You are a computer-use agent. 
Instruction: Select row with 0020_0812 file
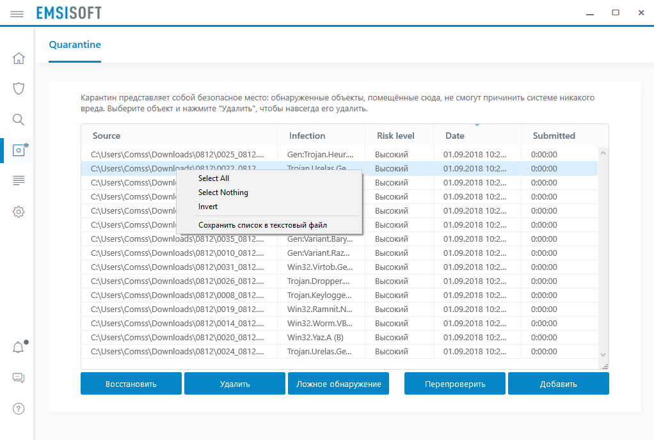tap(340, 338)
